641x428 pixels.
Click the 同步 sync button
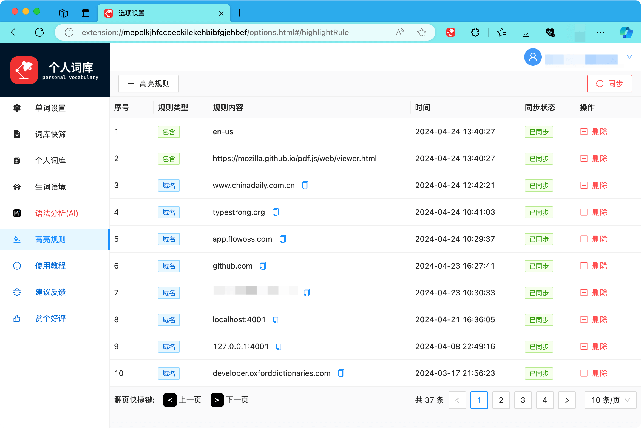(609, 84)
